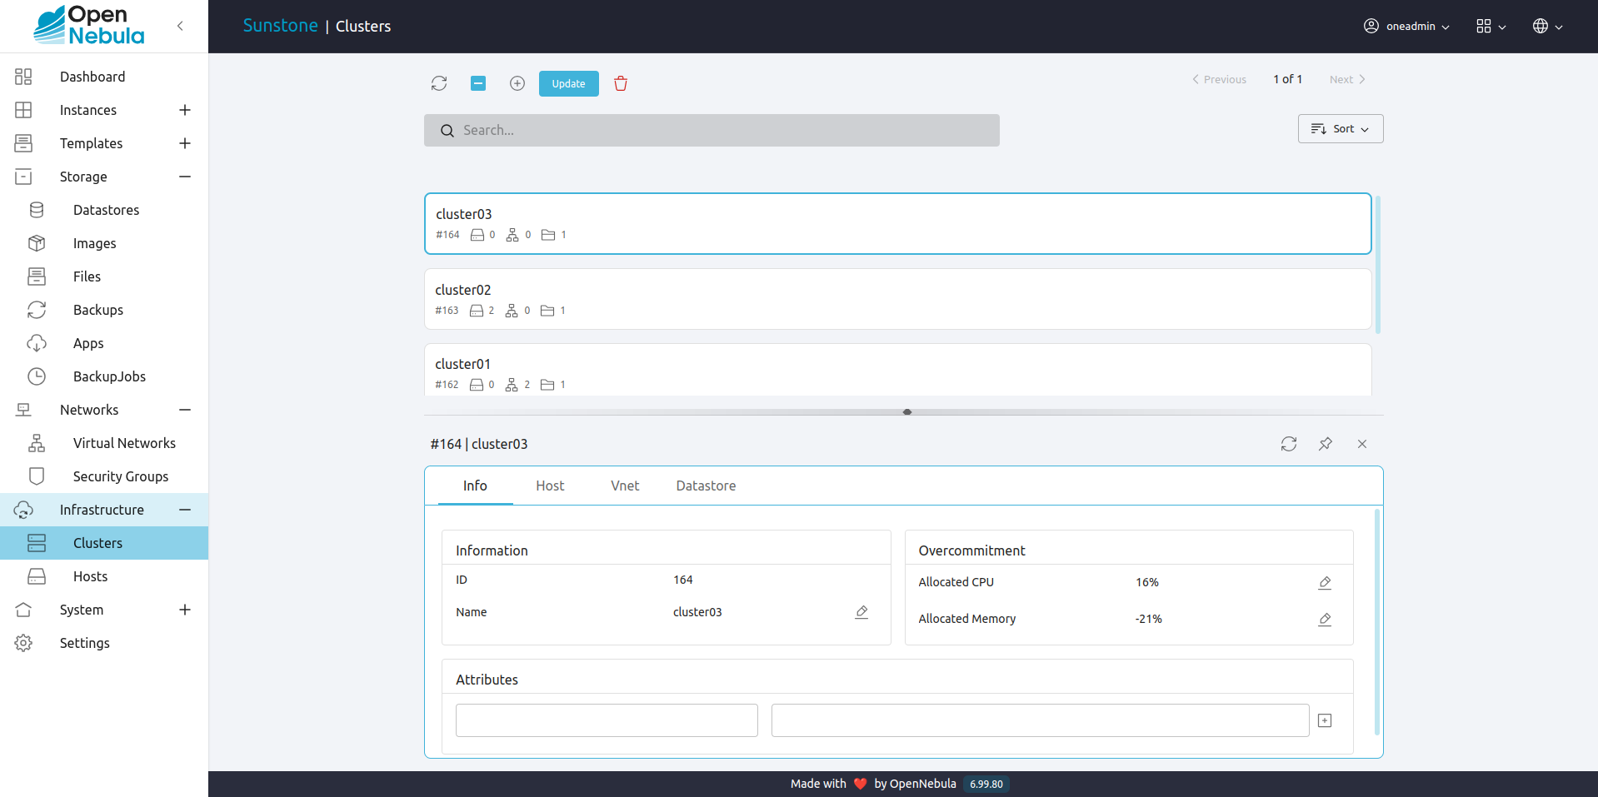Click the refresh clusters list icon
This screenshot has height=797, width=1598.
[439, 83]
